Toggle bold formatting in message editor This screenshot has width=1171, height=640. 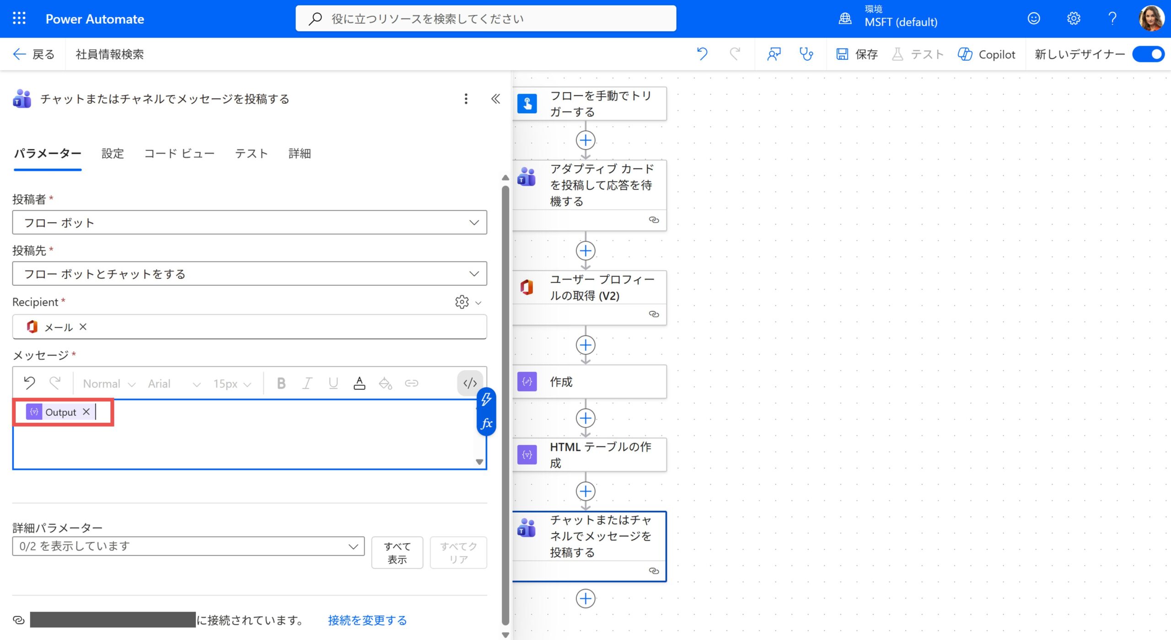281,383
